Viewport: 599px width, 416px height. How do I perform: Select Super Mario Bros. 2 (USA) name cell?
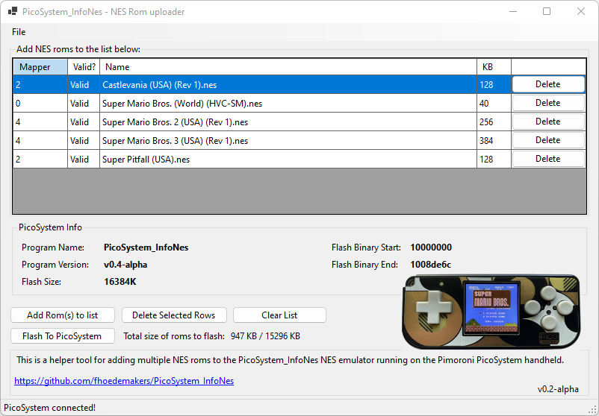point(288,122)
